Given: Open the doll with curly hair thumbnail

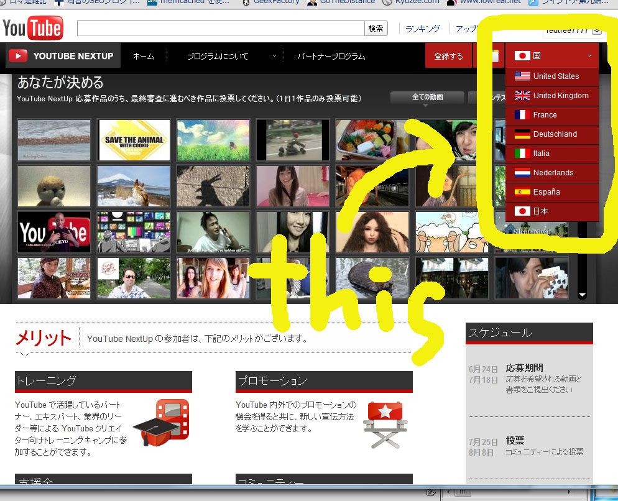Looking at the screenshot, I should pyautogui.click(x=372, y=232).
